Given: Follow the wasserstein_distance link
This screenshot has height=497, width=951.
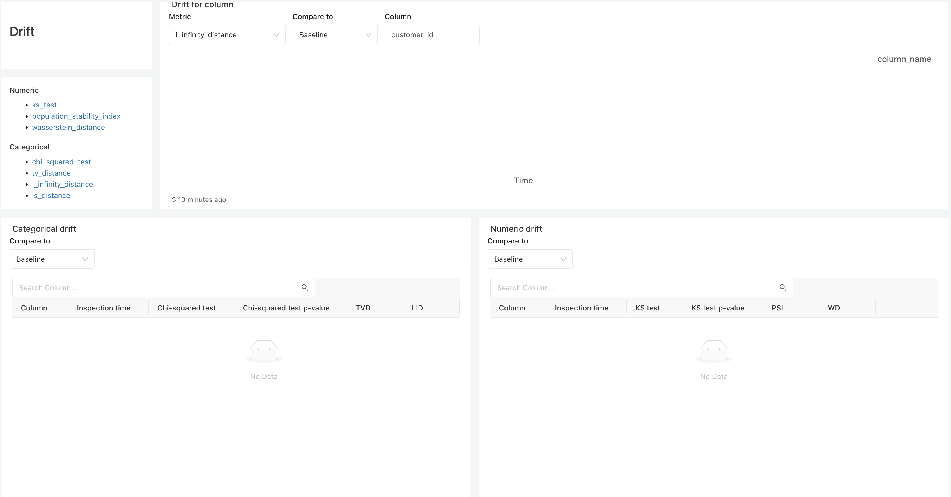Looking at the screenshot, I should (68, 128).
